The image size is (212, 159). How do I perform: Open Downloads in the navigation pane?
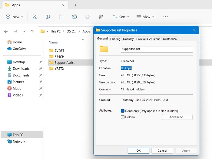pos(21,69)
